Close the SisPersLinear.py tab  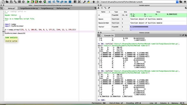55,8
